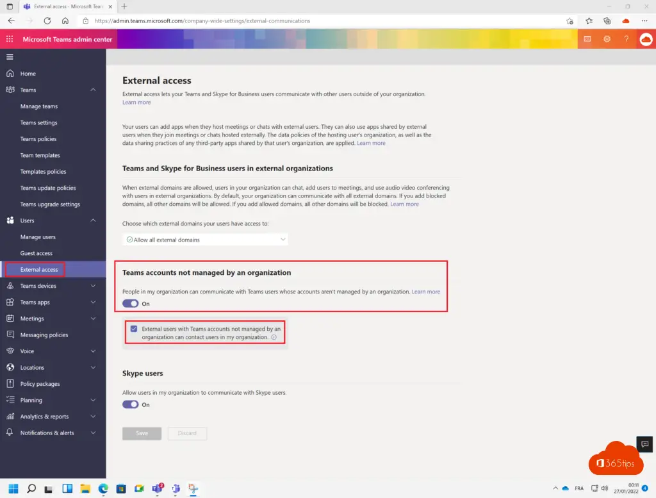Collapse the Users section in the sidebar
This screenshot has height=498, width=656.
point(93,220)
